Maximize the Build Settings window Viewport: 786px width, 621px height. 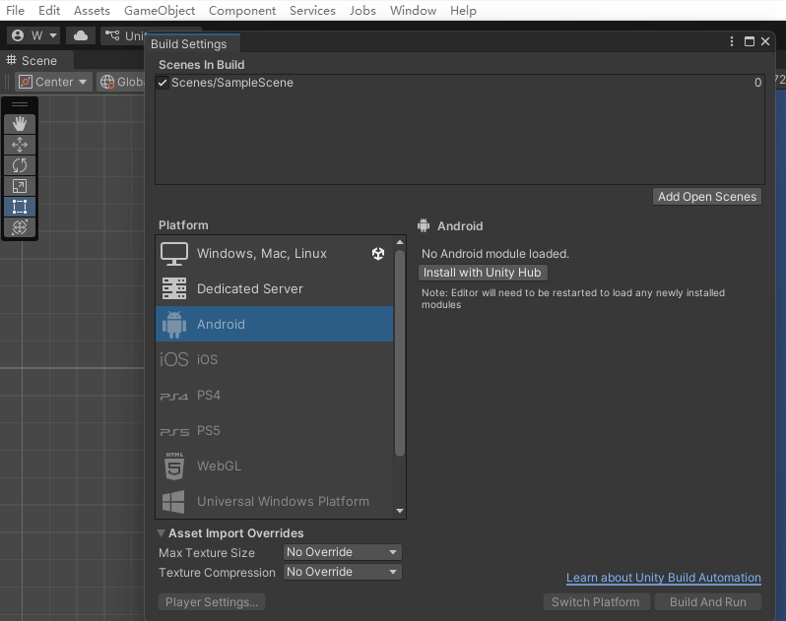pos(750,41)
